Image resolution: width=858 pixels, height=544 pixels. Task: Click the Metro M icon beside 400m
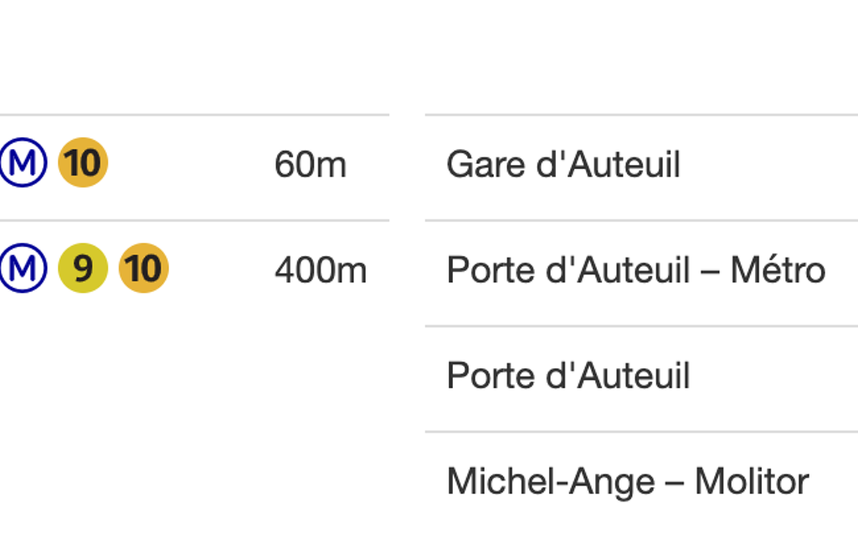[23, 269]
